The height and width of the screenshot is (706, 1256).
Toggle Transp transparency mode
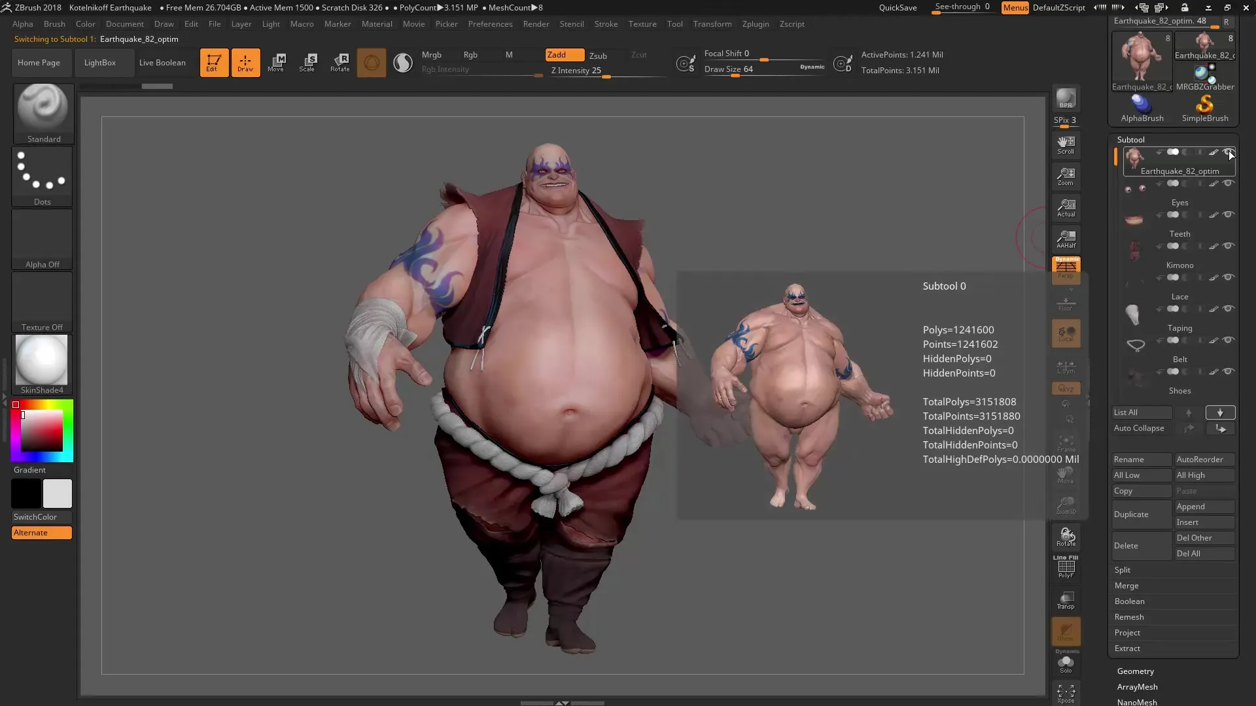pos(1066,600)
